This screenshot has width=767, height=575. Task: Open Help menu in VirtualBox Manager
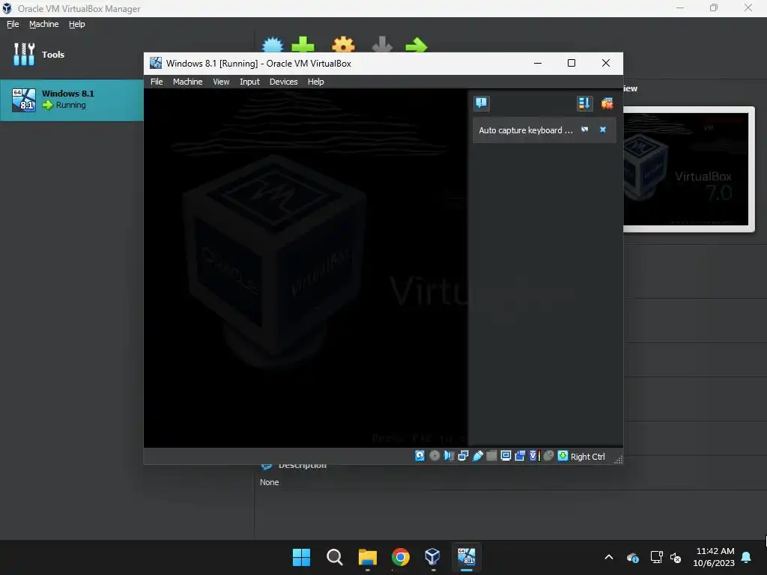(77, 24)
